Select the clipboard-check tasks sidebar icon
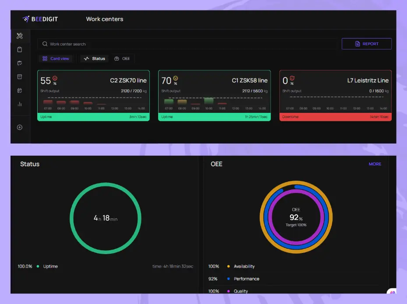Screen dimensions: 407x304 click(x=20, y=63)
